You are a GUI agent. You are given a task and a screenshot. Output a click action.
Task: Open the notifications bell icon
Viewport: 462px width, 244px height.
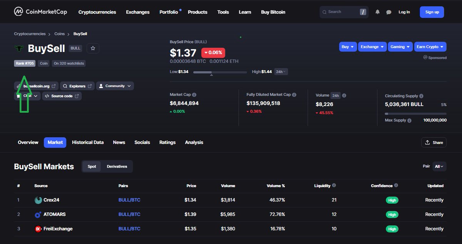pos(377,12)
